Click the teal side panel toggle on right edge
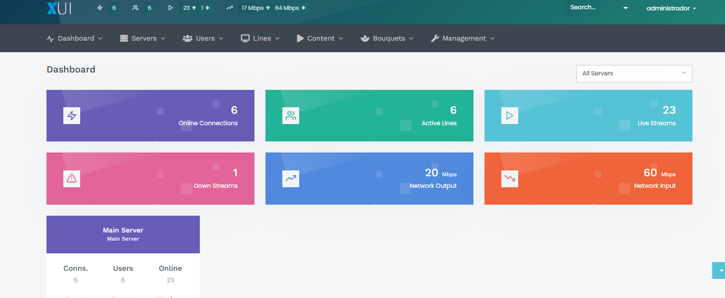This screenshot has height=298, width=725. click(x=719, y=270)
